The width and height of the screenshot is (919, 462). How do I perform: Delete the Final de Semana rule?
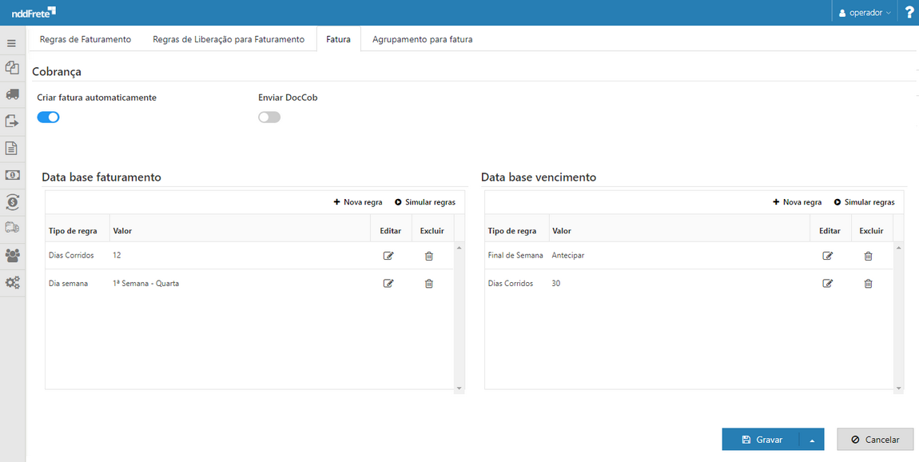tap(868, 256)
